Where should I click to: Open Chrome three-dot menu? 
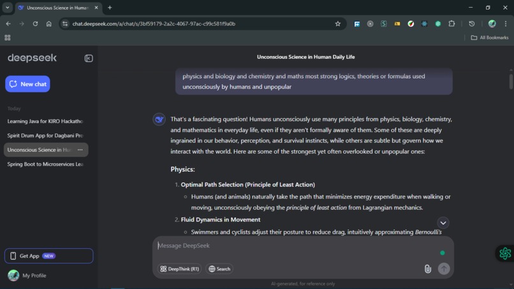pos(506,24)
